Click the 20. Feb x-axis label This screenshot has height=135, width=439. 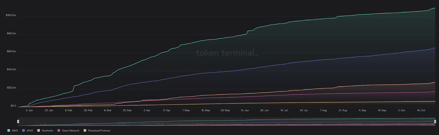tap(88, 110)
